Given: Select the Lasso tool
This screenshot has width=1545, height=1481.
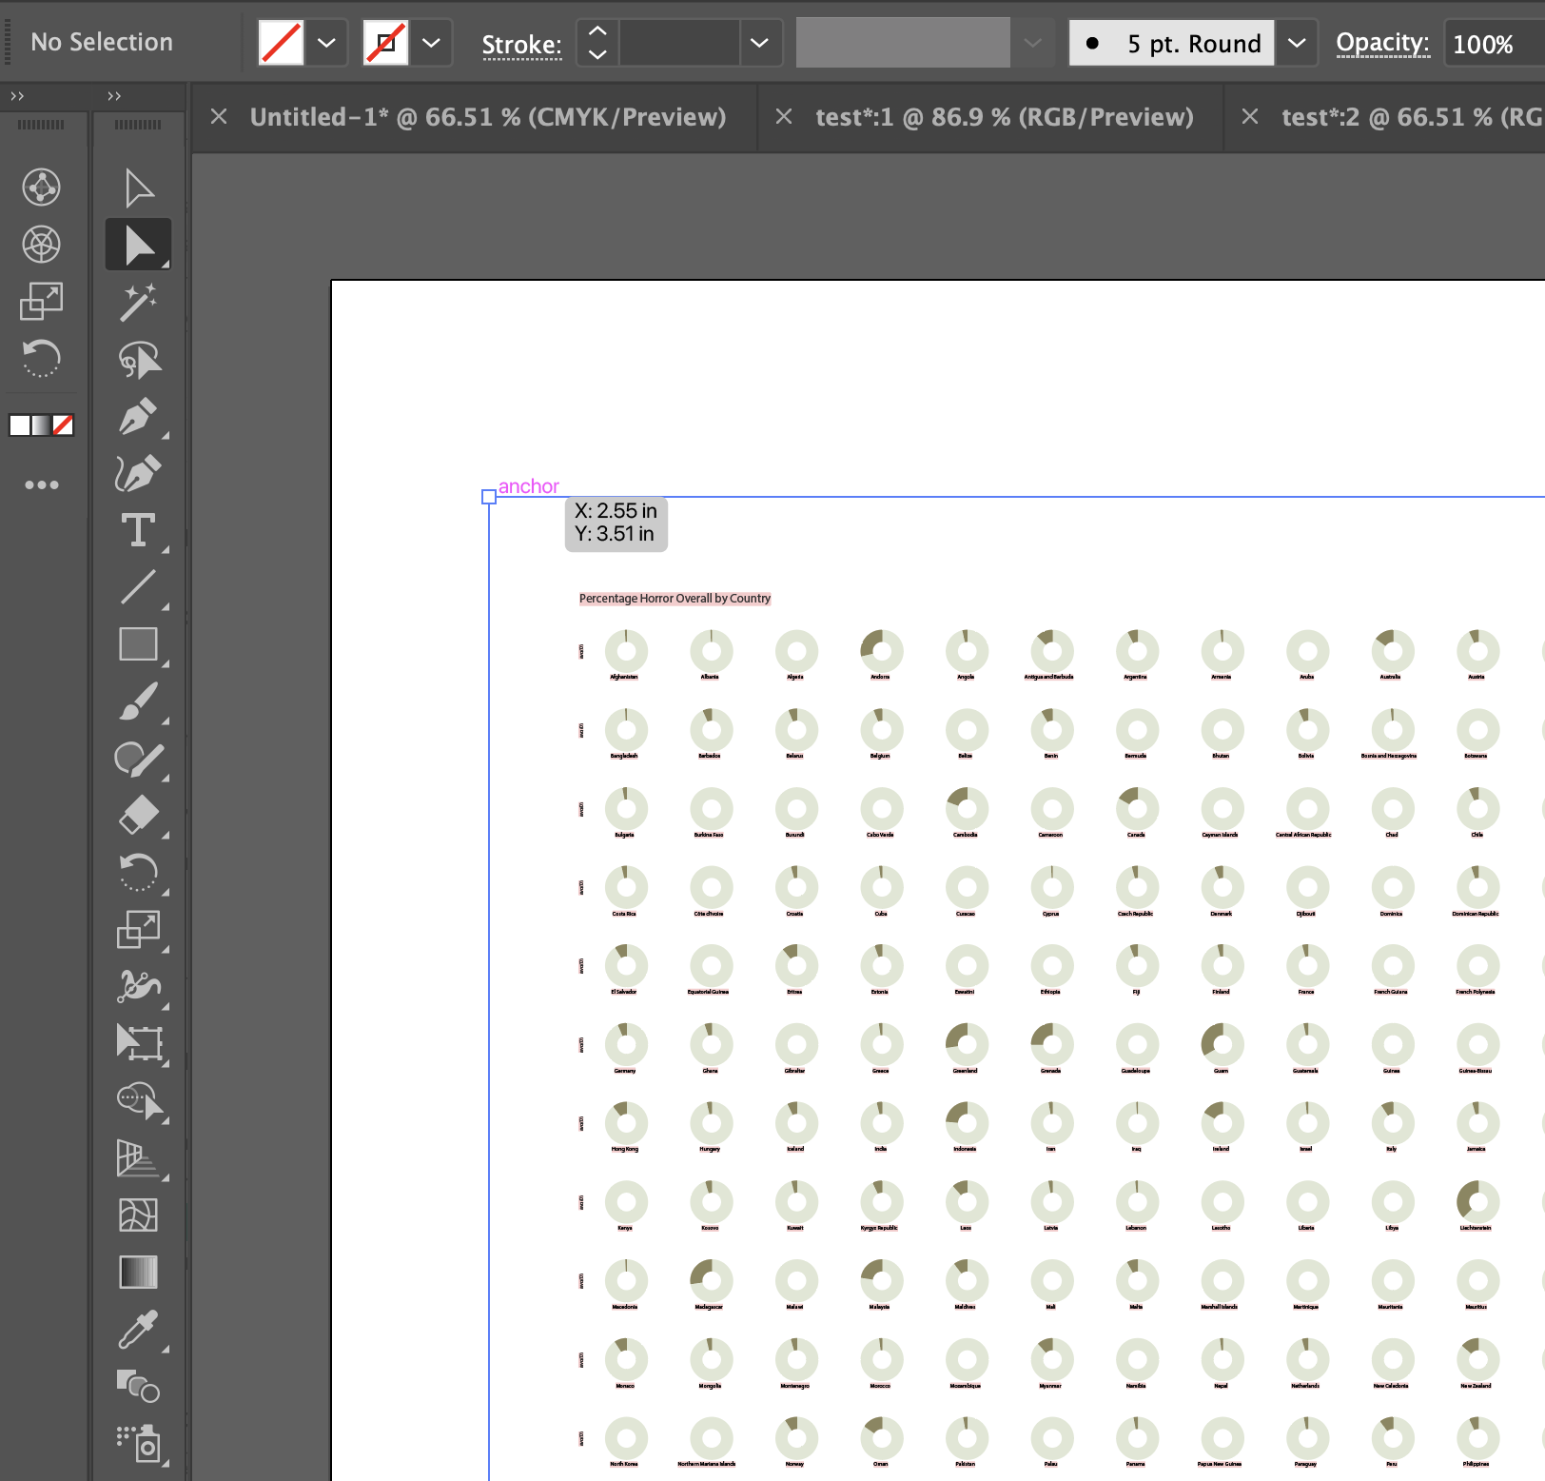Looking at the screenshot, I should pos(138,359).
